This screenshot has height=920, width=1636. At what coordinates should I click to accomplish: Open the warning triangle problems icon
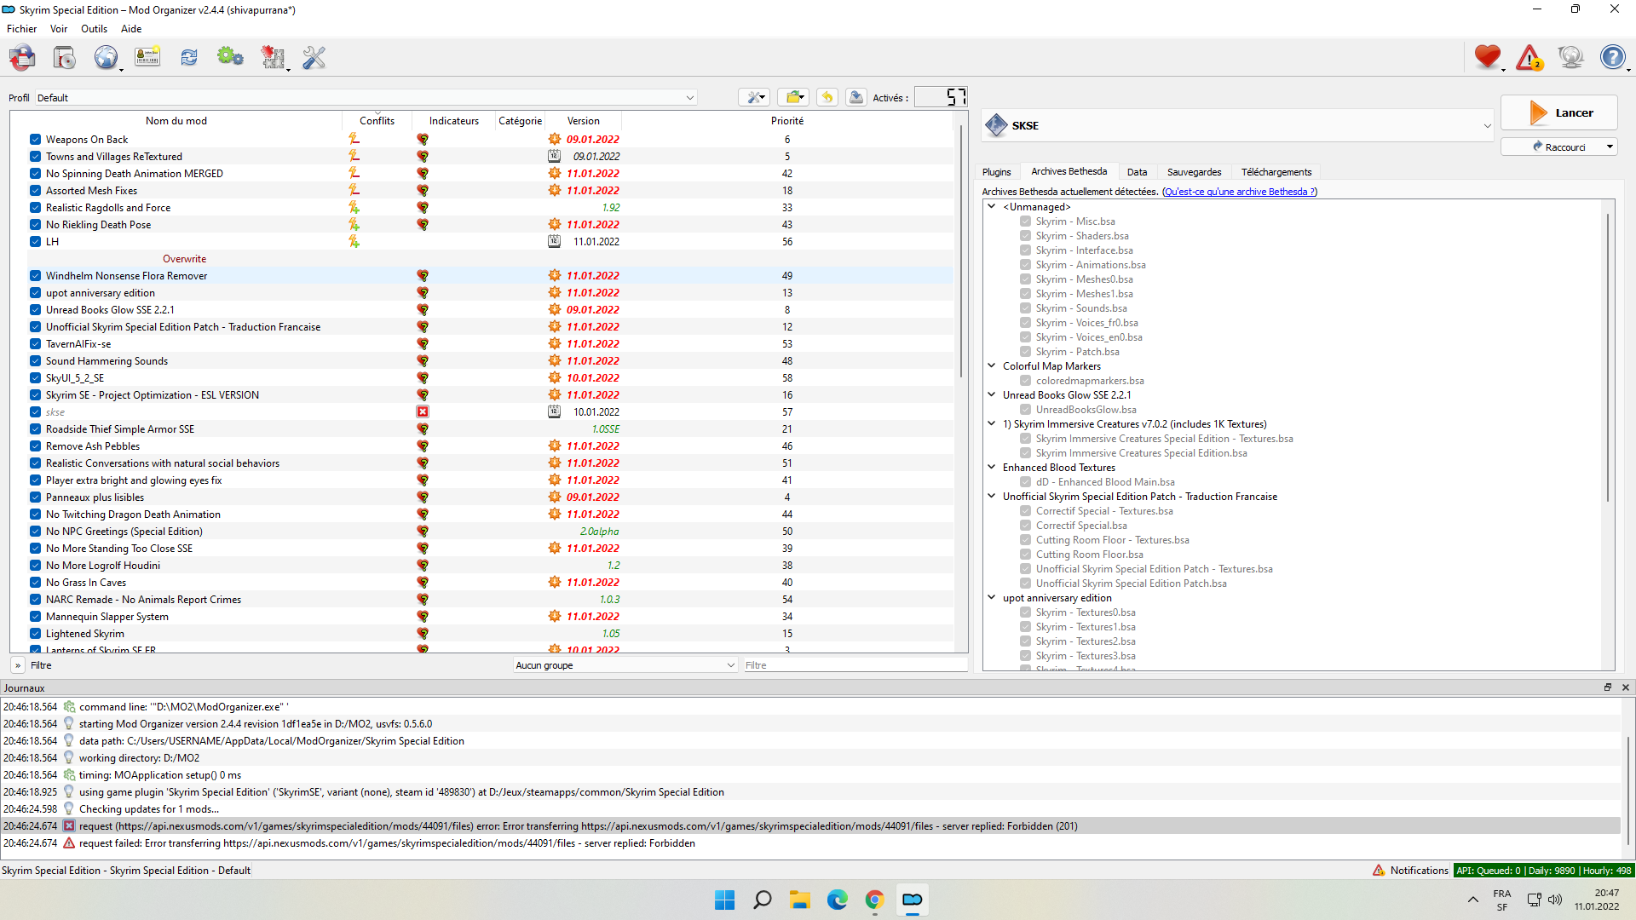1529,58
